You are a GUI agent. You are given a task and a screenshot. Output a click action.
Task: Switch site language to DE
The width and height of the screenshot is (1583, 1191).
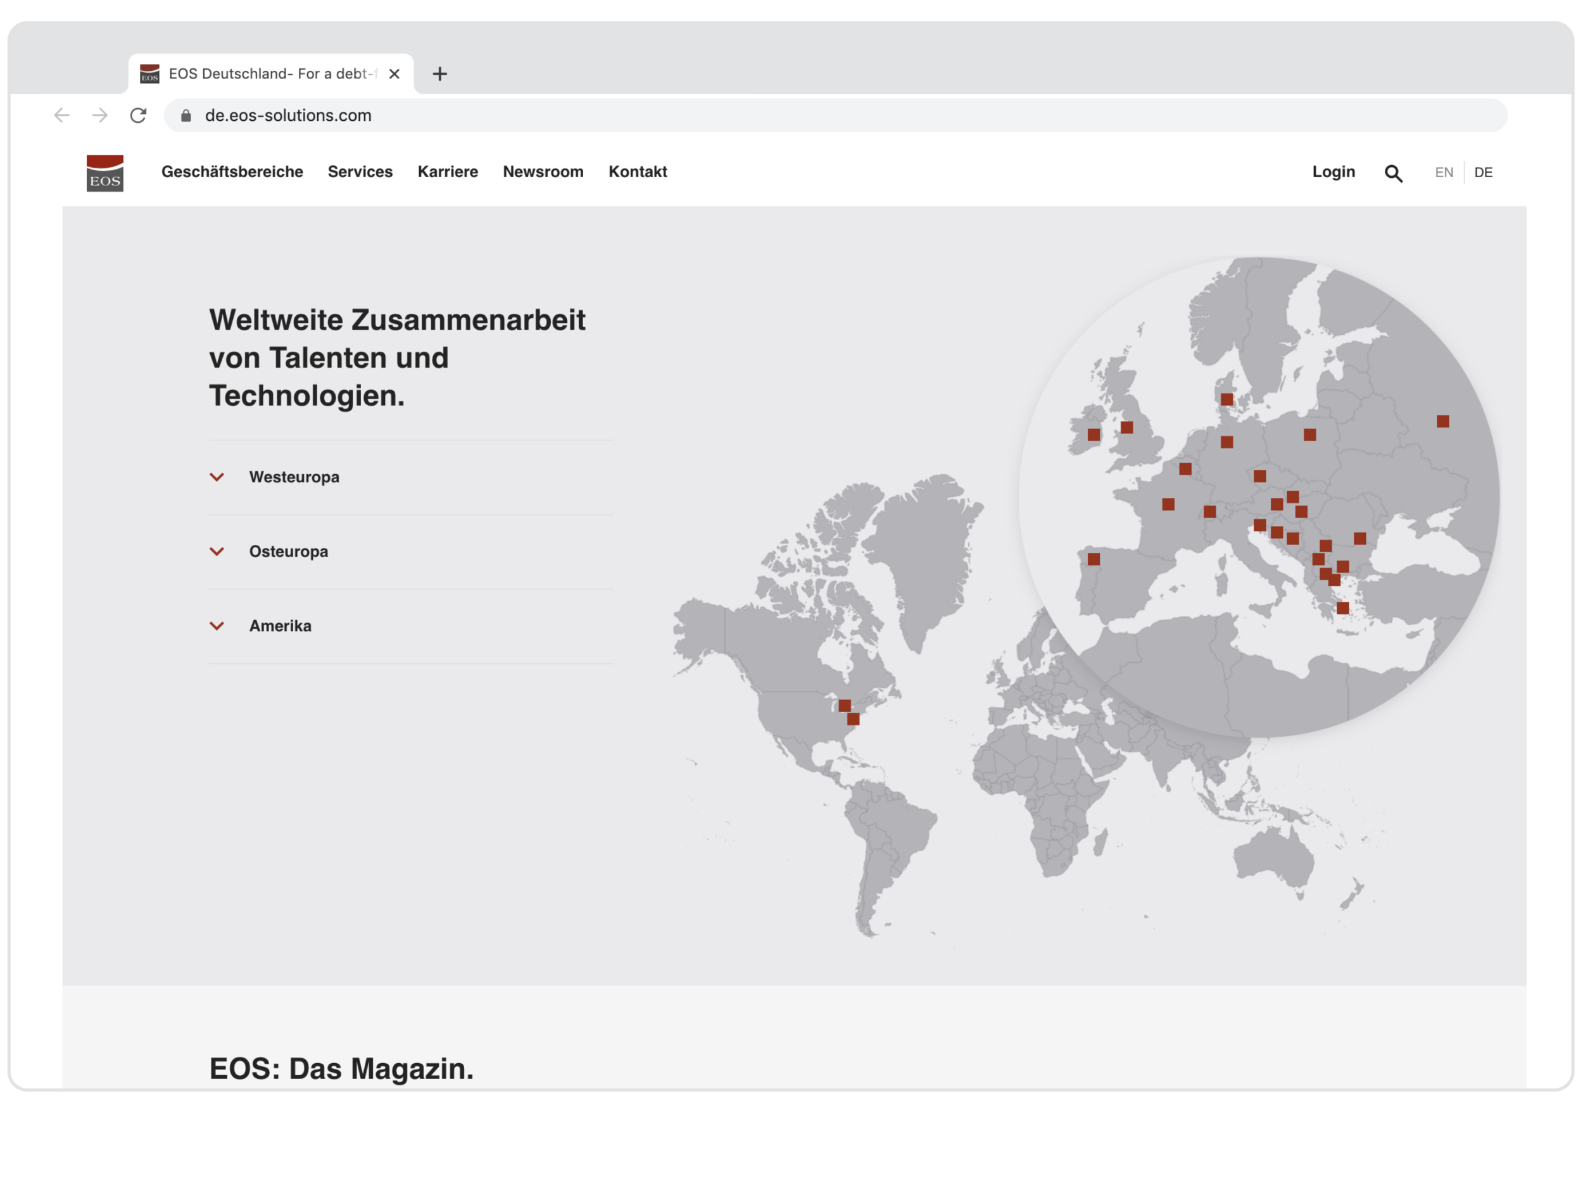click(1483, 172)
